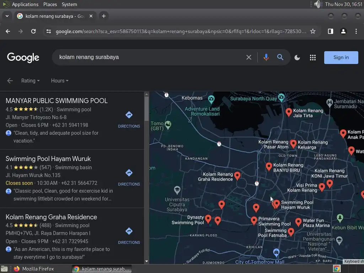Click the Kebun Bibit park marker
The image size is (364, 273).
340,218
